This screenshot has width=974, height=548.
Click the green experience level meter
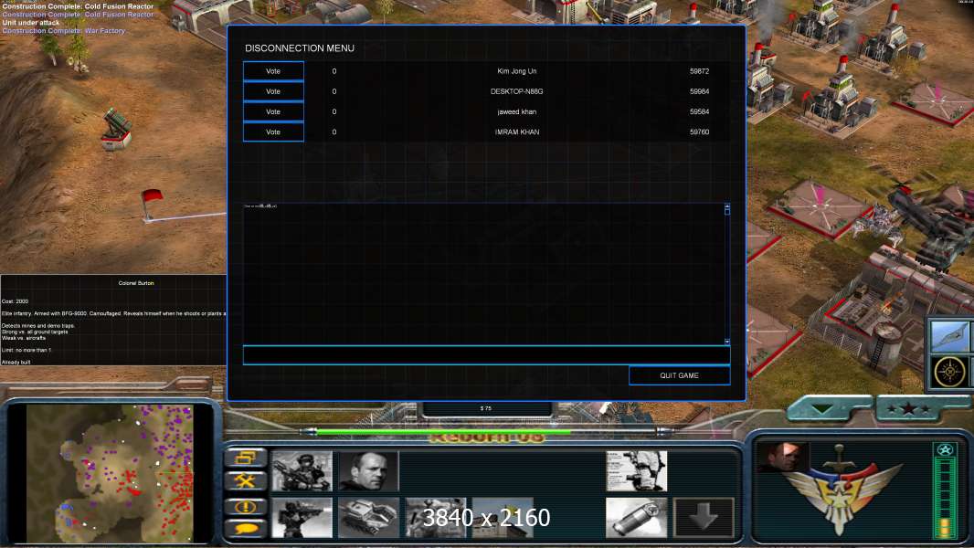pos(945,498)
